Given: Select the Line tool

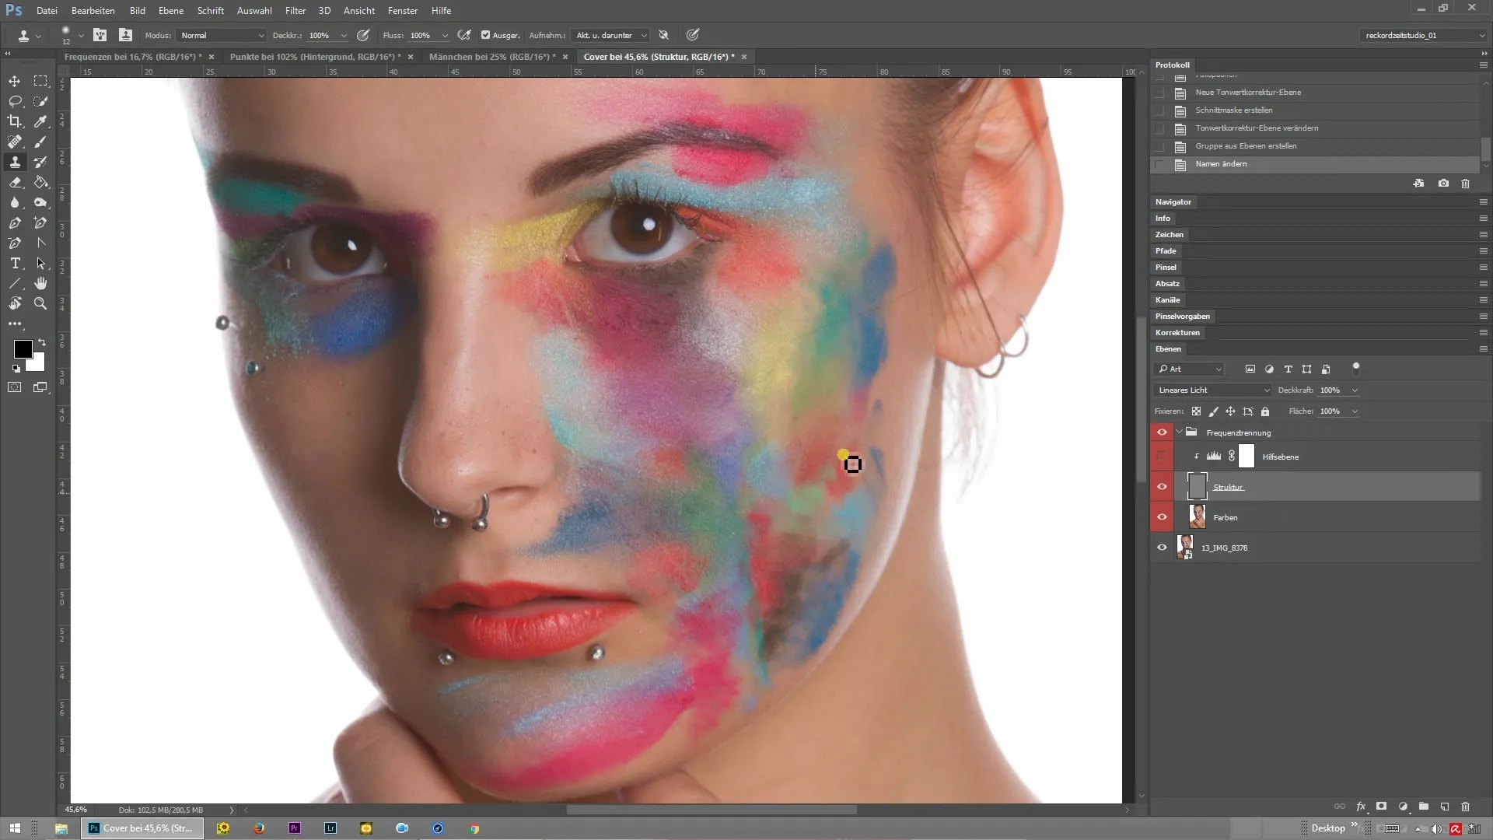Looking at the screenshot, I should tap(15, 283).
